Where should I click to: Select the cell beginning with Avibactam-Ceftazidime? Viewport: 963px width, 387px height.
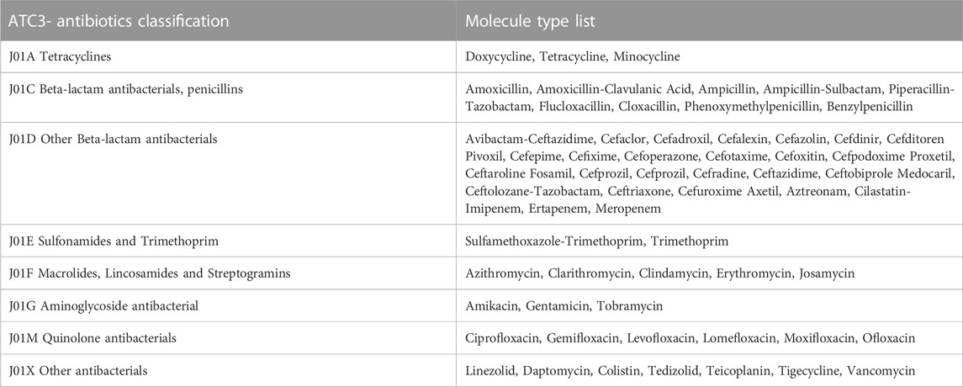710,174
